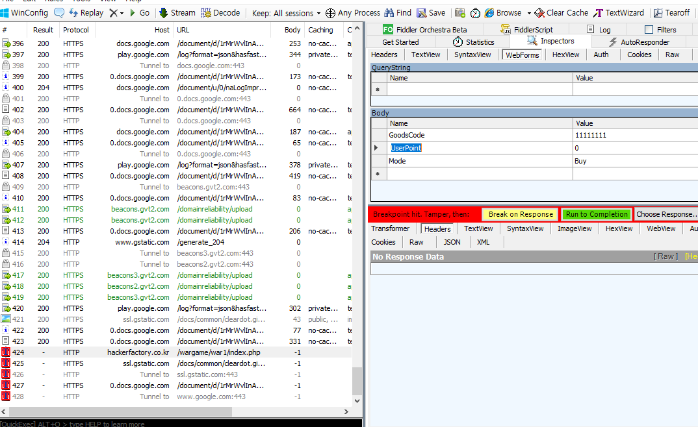Click the UserPoint row selector arrow
The width and height of the screenshot is (698, 427).
point(376,148)
